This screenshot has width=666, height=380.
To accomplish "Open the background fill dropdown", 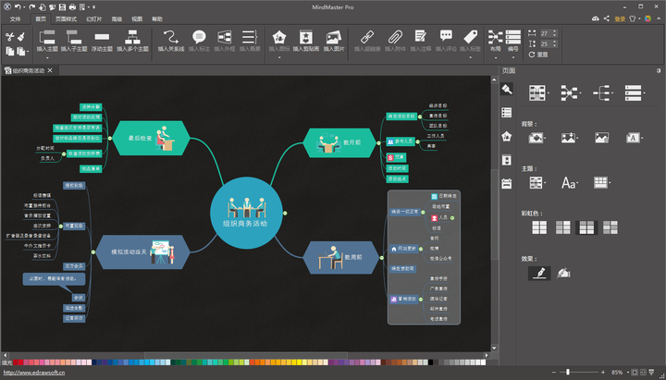I will tap(536, 138).
